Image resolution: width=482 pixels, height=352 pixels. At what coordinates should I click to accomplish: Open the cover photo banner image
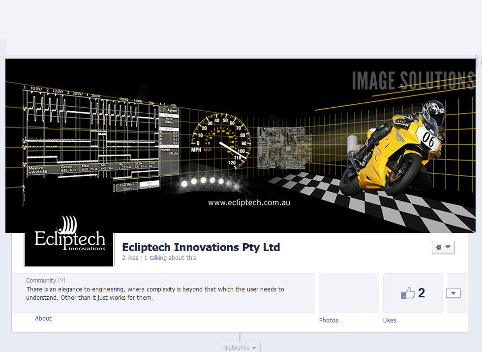(241, 146)
